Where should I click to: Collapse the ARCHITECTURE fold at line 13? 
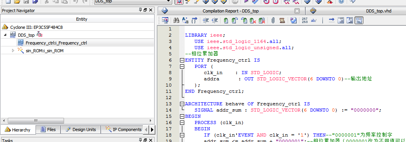click(182, 104)
